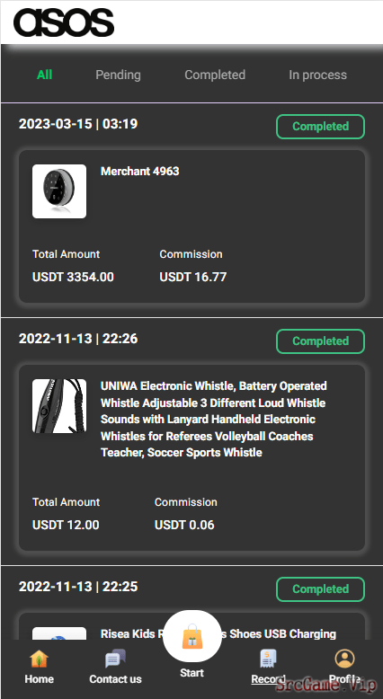Image resolution: width=383 pixels, height=699 pixels.
Task: Click the Merchant 4963 title
Action: pos(140,172)
